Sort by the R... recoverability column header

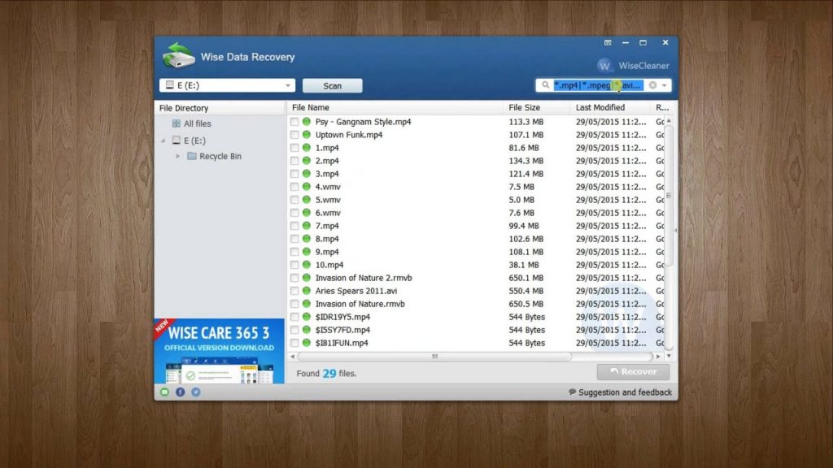pos(662,107)
